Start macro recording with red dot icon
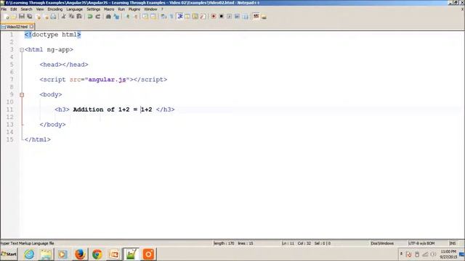465x261 pixels. click(x=213, y=17)
